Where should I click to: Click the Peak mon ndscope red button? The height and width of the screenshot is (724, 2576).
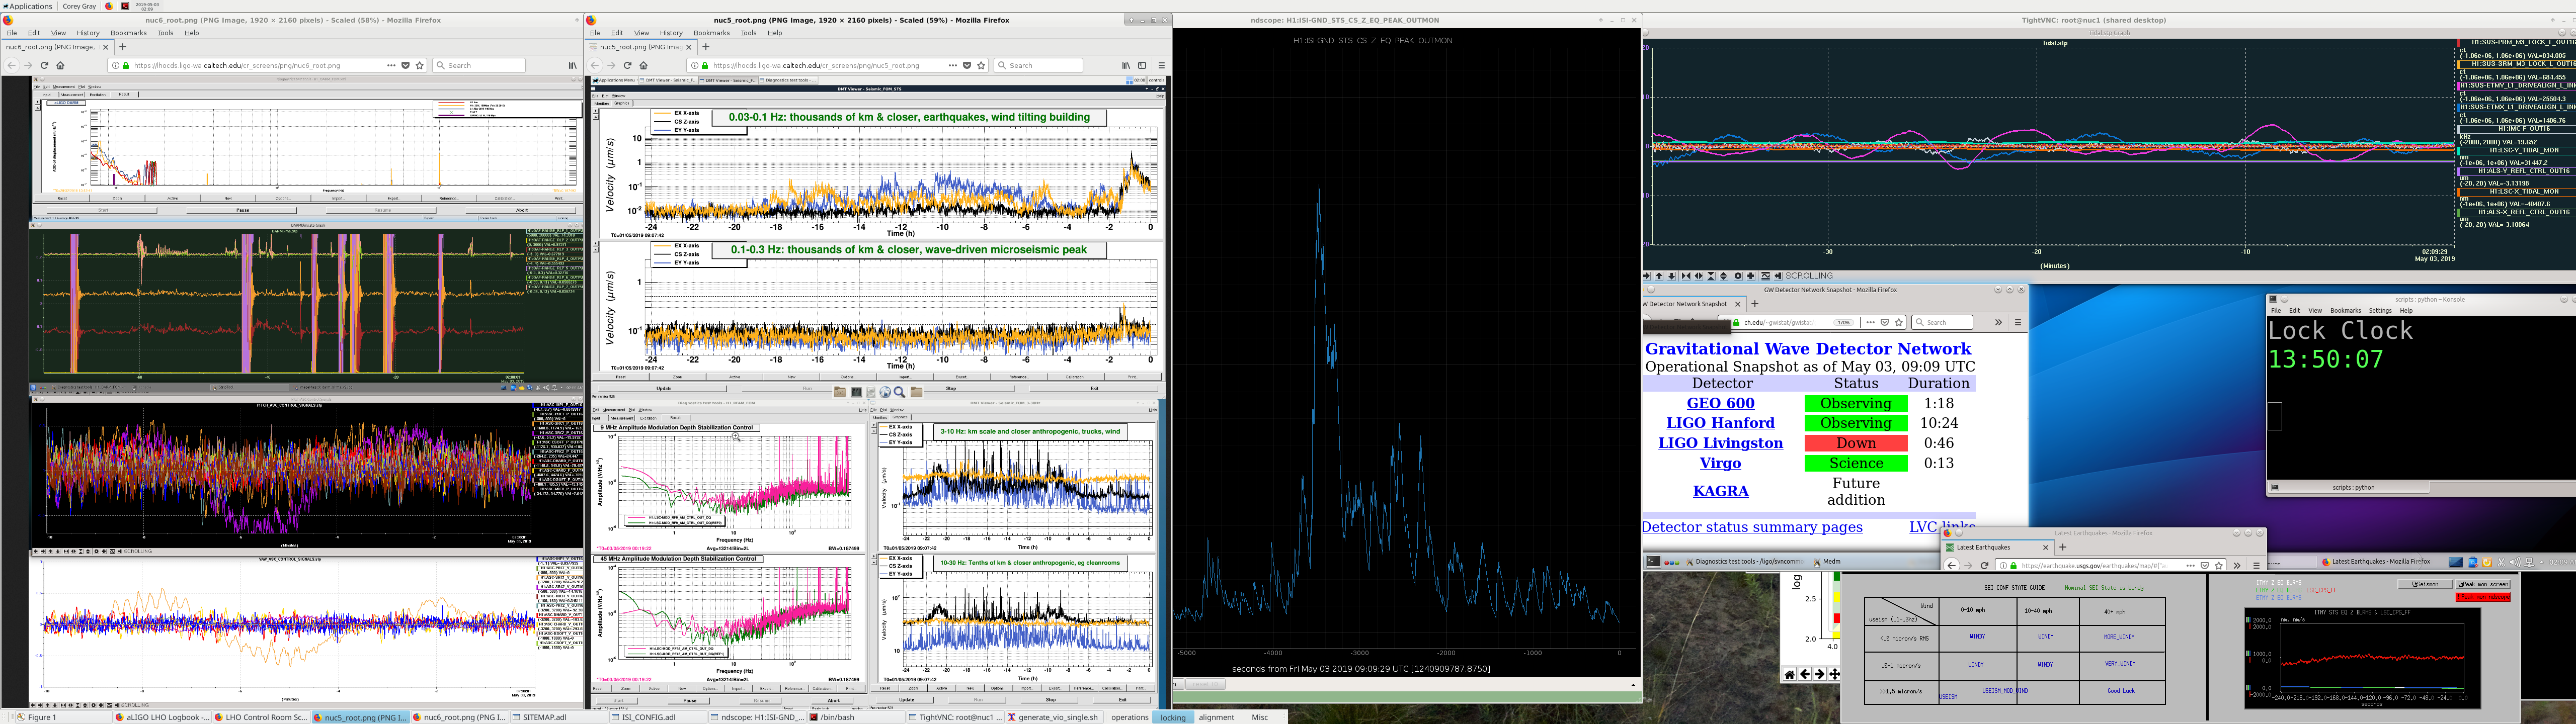2483,597
